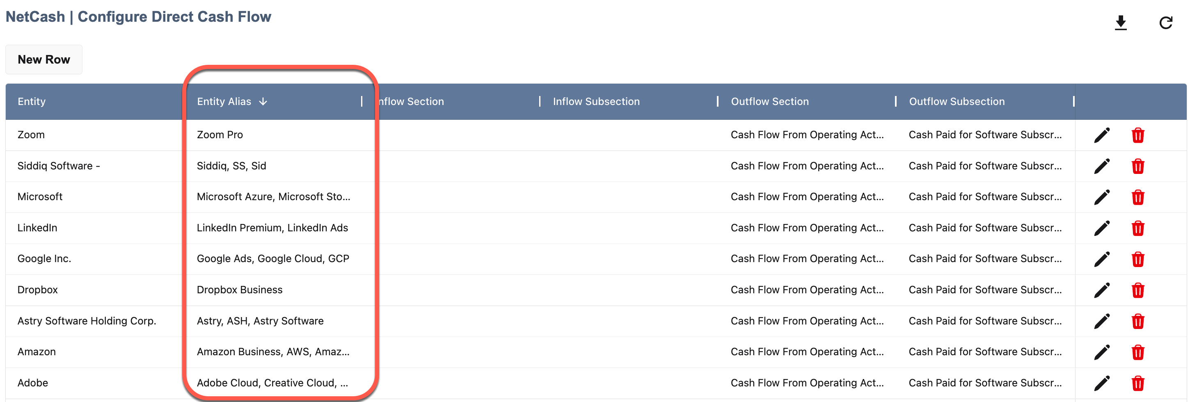Edit the Dropbox row
The width and height of the screenshot is (1190, 402).
click(x=1102, y=290)
